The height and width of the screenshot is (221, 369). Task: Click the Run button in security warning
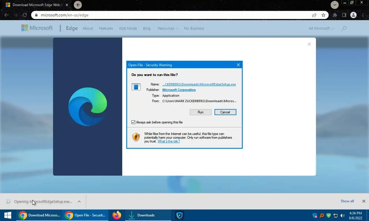coord(200,112)
